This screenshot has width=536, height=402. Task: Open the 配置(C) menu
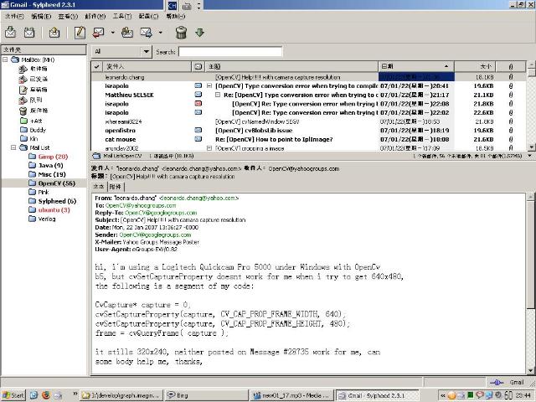(149, 16)
